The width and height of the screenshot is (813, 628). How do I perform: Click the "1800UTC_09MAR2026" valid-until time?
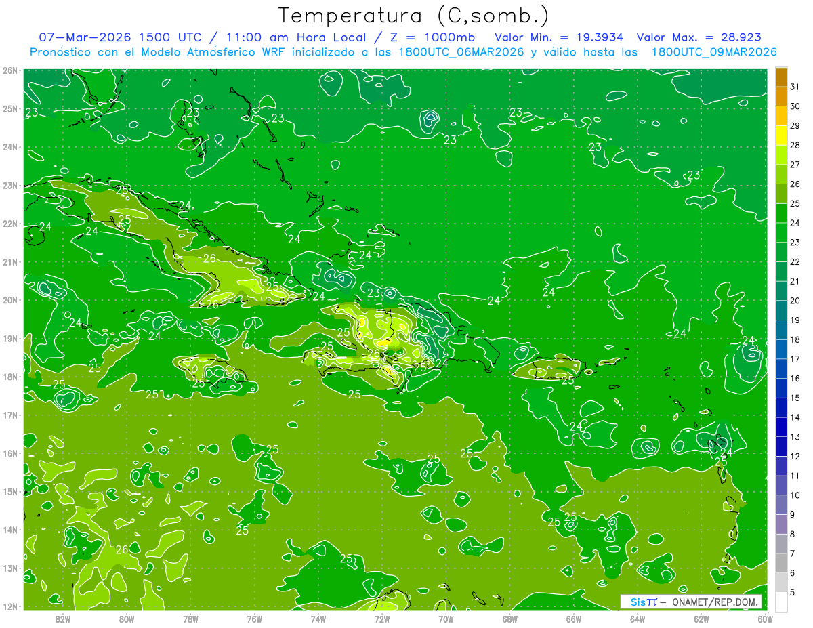[714, 52]
